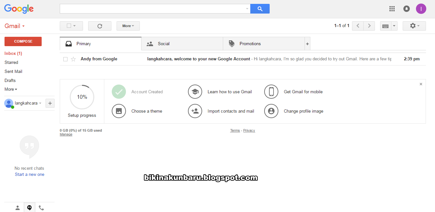Click the 10% setup progress circle
This screenshot has height=212, width=435.
[x=82, y=97]
